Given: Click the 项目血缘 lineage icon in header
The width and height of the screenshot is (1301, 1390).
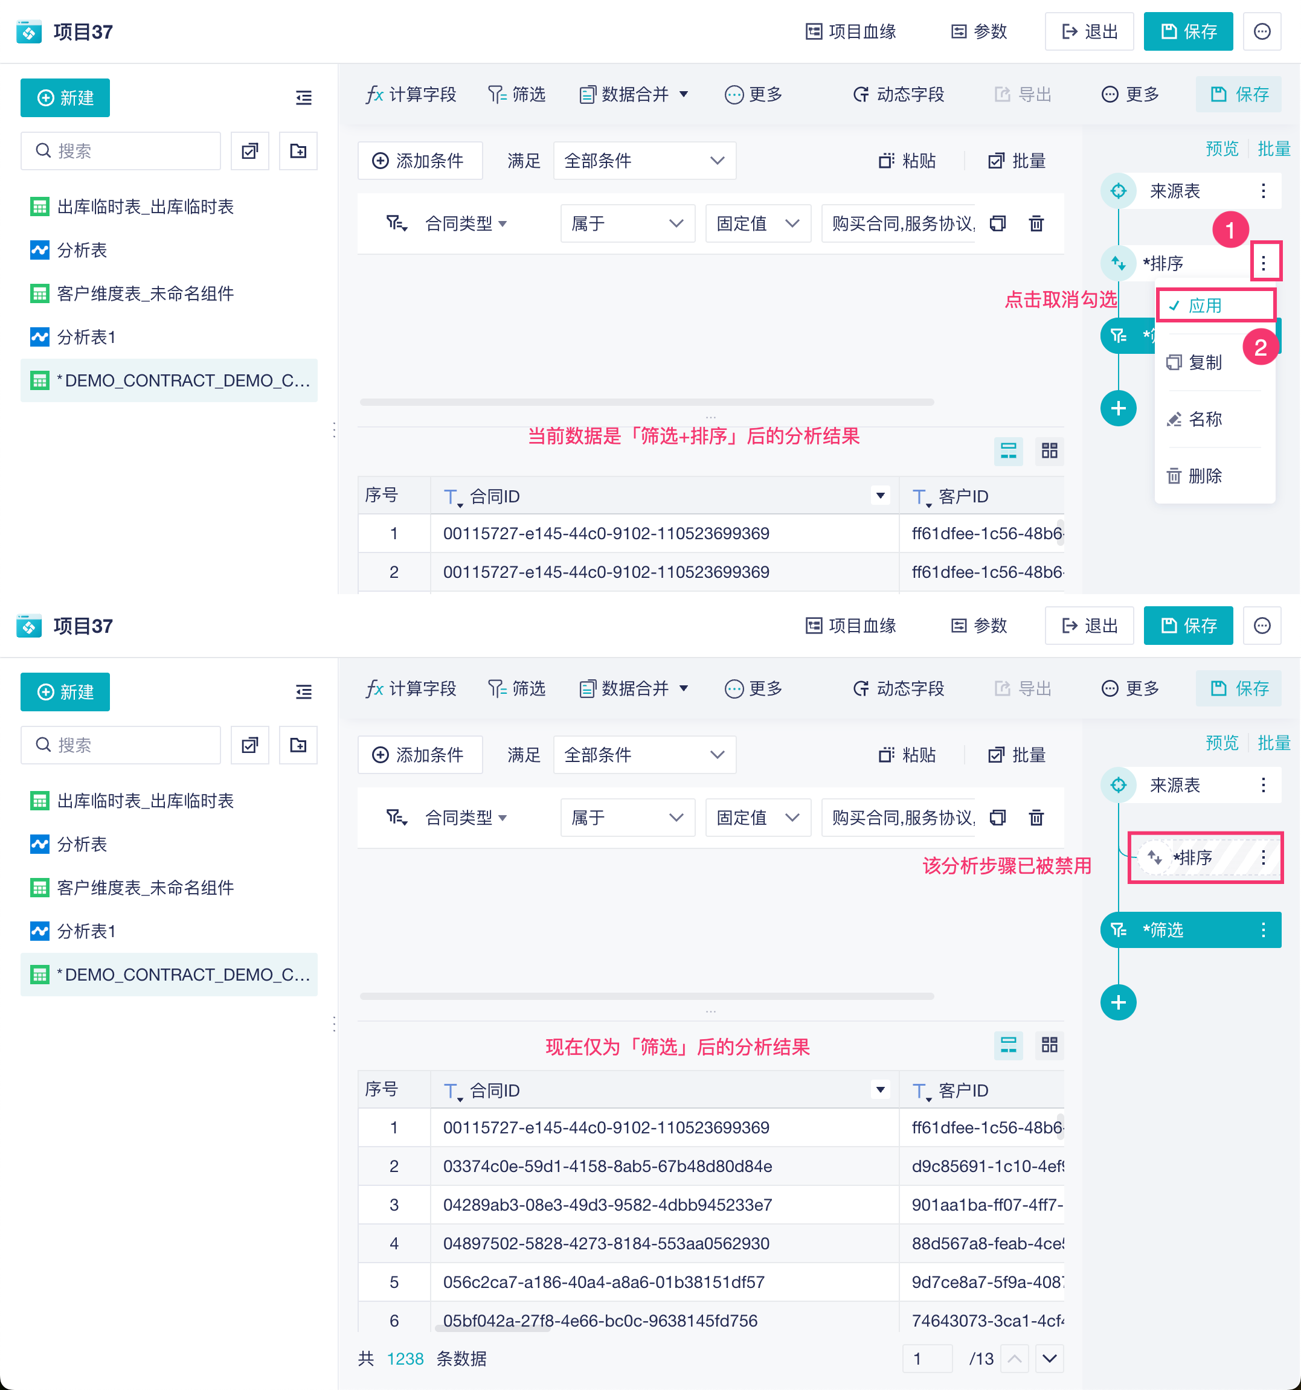Looking at the screenshot, I should click(x=814, y=31).
